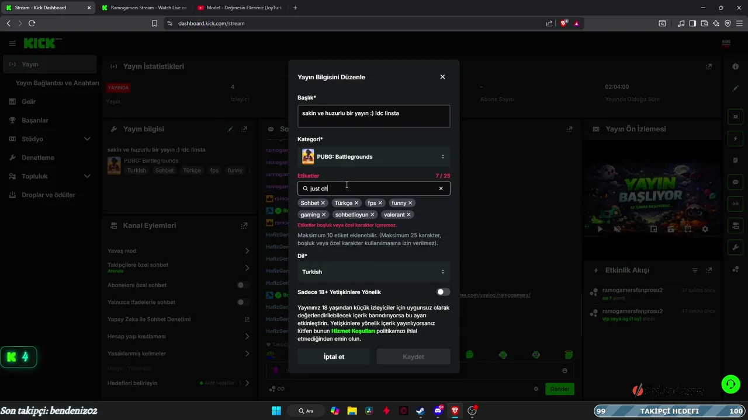The width and height of the screenshot is (748, 420).
Task: Pop out the Kanal Eylemleri panel
Action: click(x=244, y=226)
